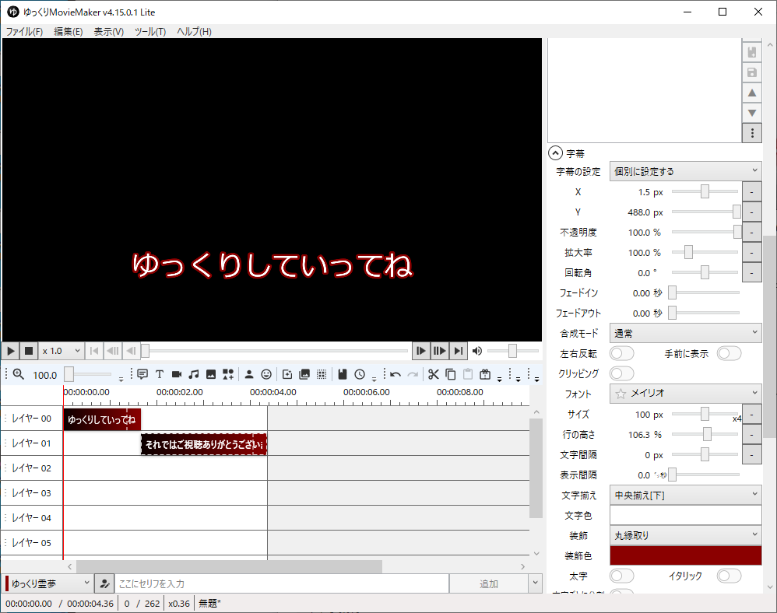Click the ここにセリフを入力 text field
This screenshot has height=613, width=777.
282,584
